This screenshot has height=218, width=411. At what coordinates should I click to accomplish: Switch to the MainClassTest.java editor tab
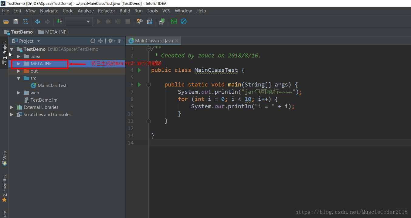point(154,41)
